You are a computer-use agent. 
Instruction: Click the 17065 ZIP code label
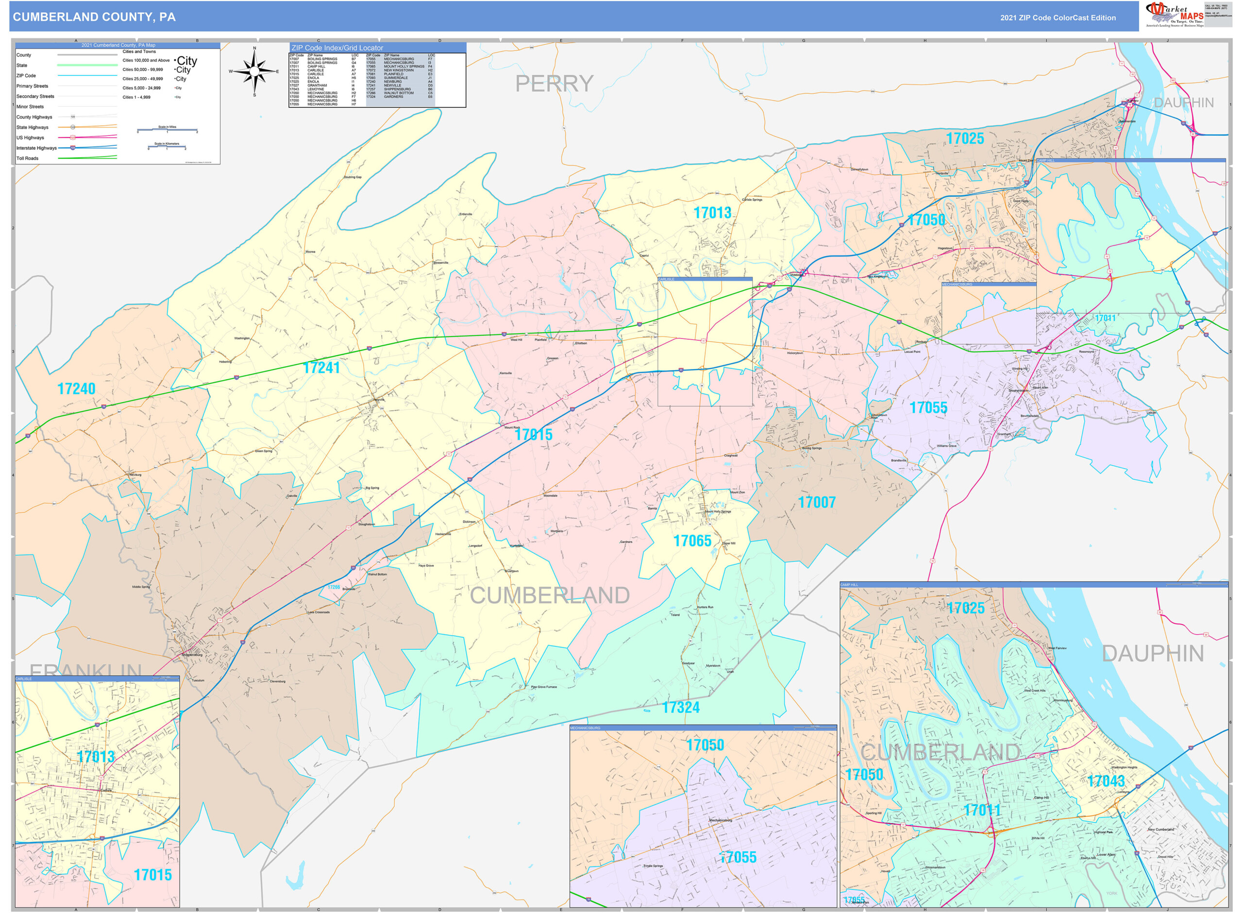click(x=692, y=541)
